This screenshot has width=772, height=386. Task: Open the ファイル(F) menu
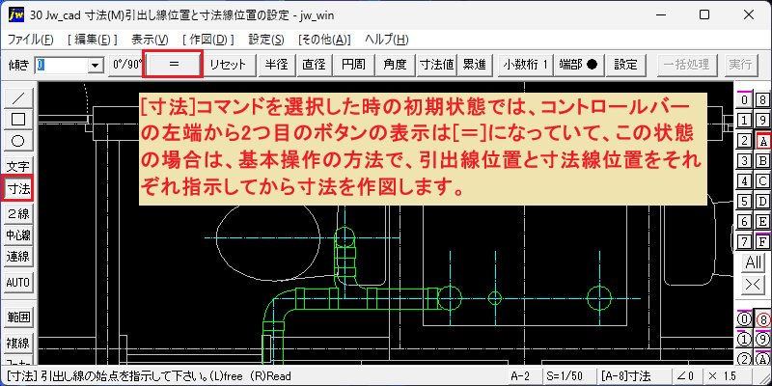(x=31, y=40)
